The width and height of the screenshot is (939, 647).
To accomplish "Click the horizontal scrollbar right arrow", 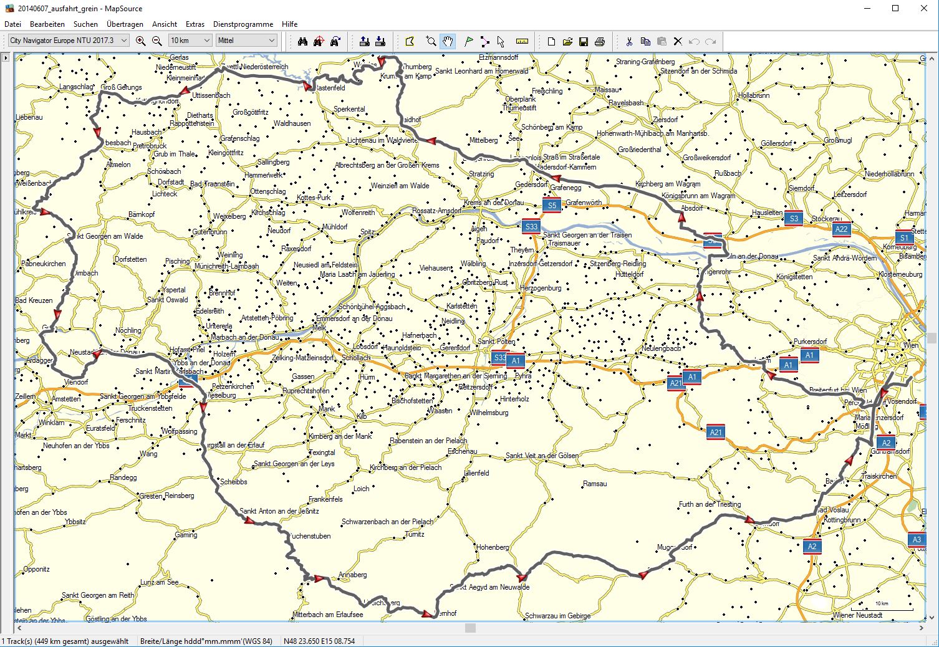I will [921, 628].
